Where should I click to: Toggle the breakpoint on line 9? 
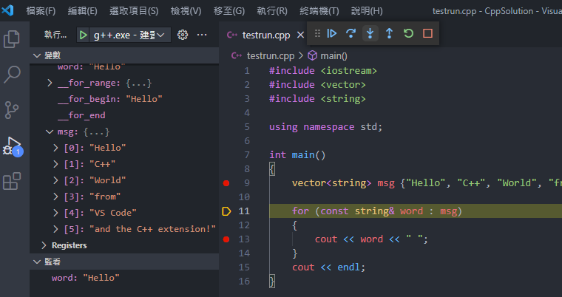point(226,183)
